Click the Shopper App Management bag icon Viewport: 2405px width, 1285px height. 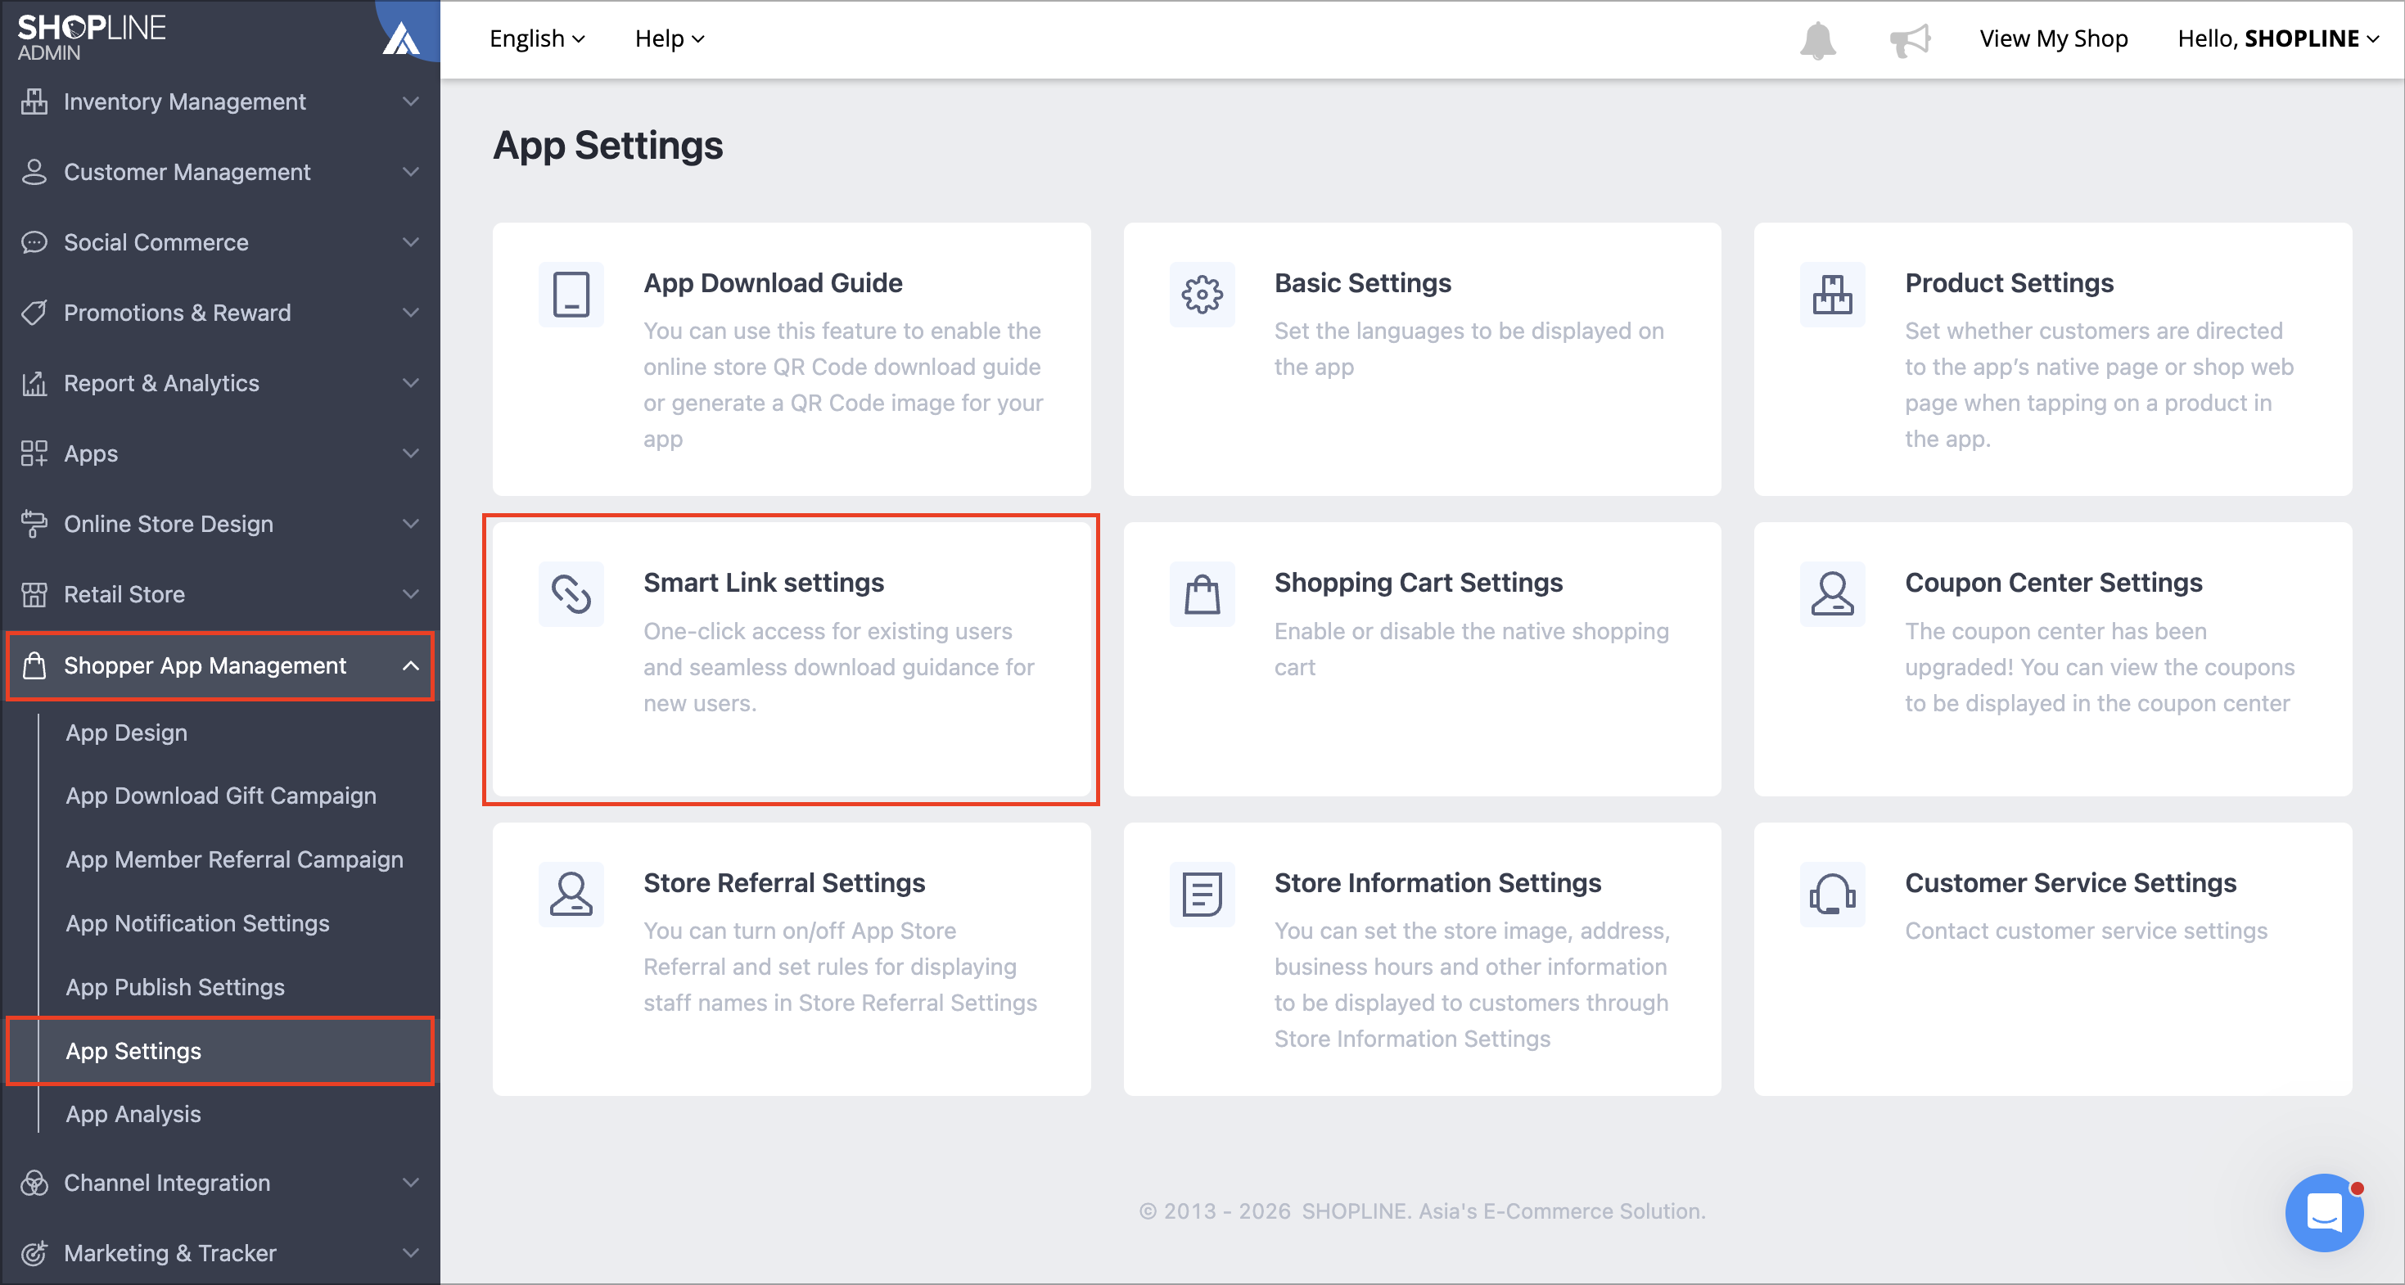(34, 665)
